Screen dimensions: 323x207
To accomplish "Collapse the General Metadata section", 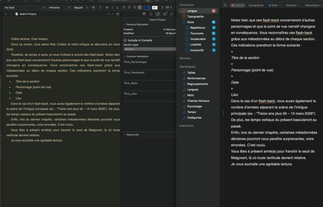I will (125, 24).
